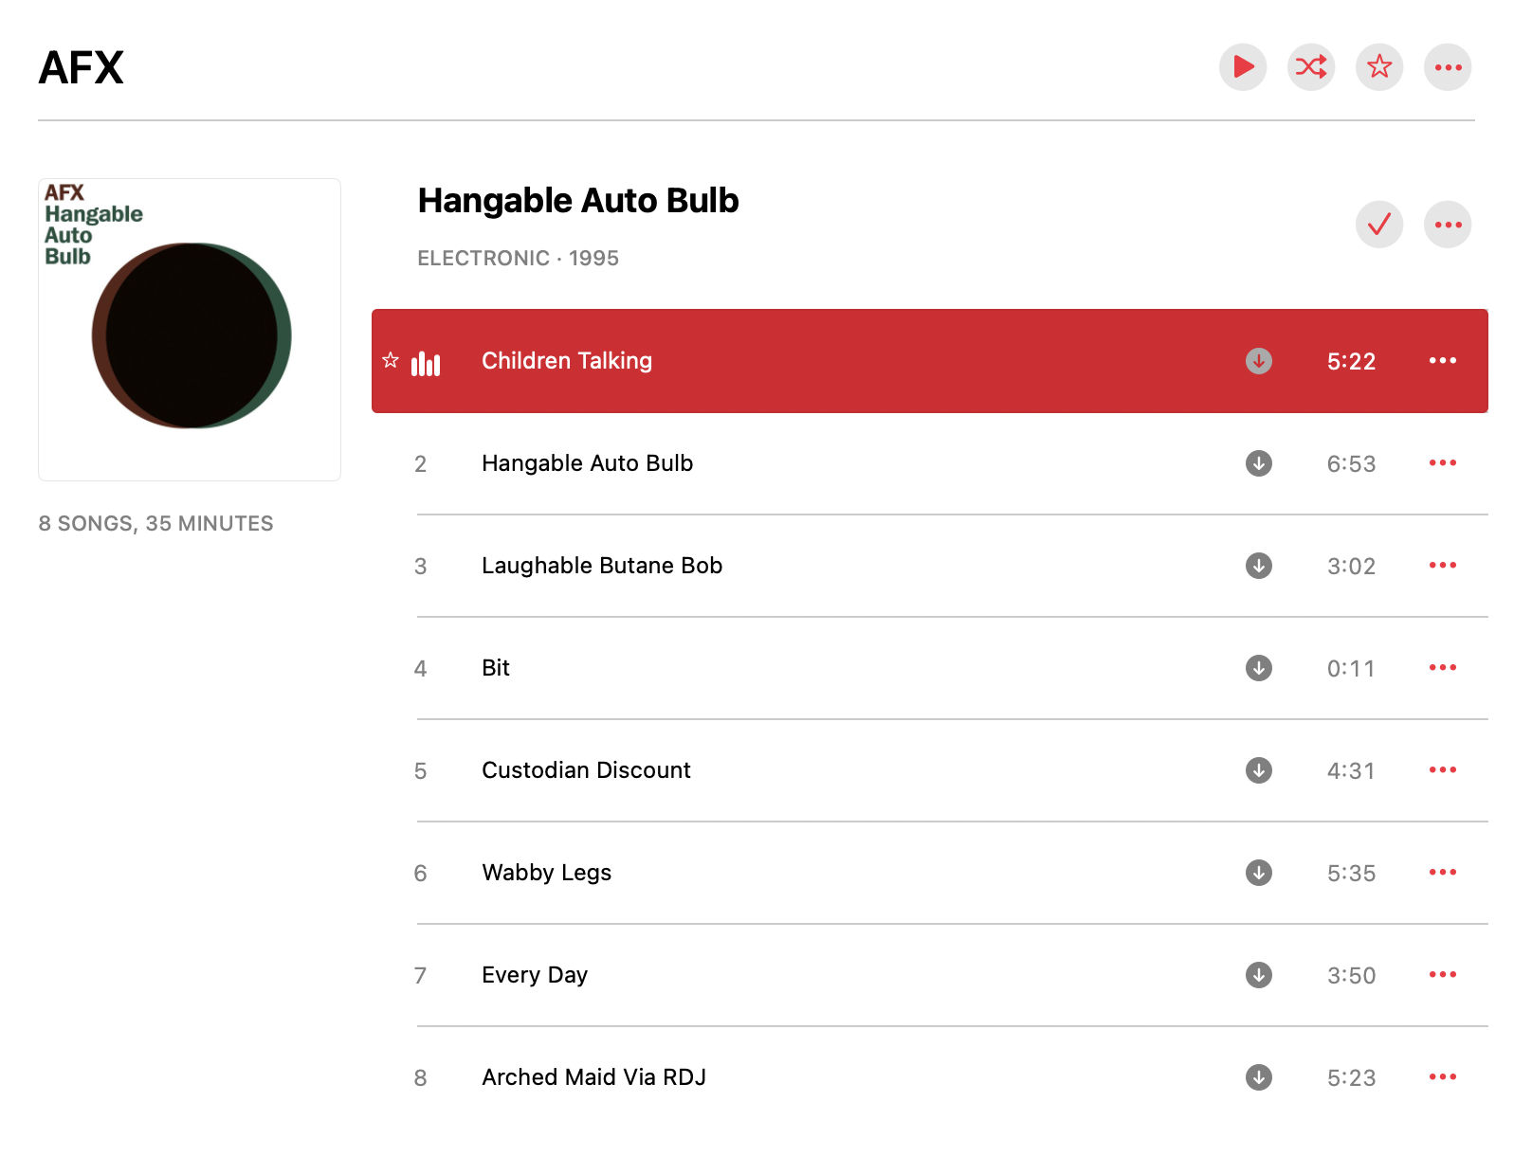Viewport: 1514px width, 1174px height.
Task: Open more options for Every Day
Action: pos(1442,974)
